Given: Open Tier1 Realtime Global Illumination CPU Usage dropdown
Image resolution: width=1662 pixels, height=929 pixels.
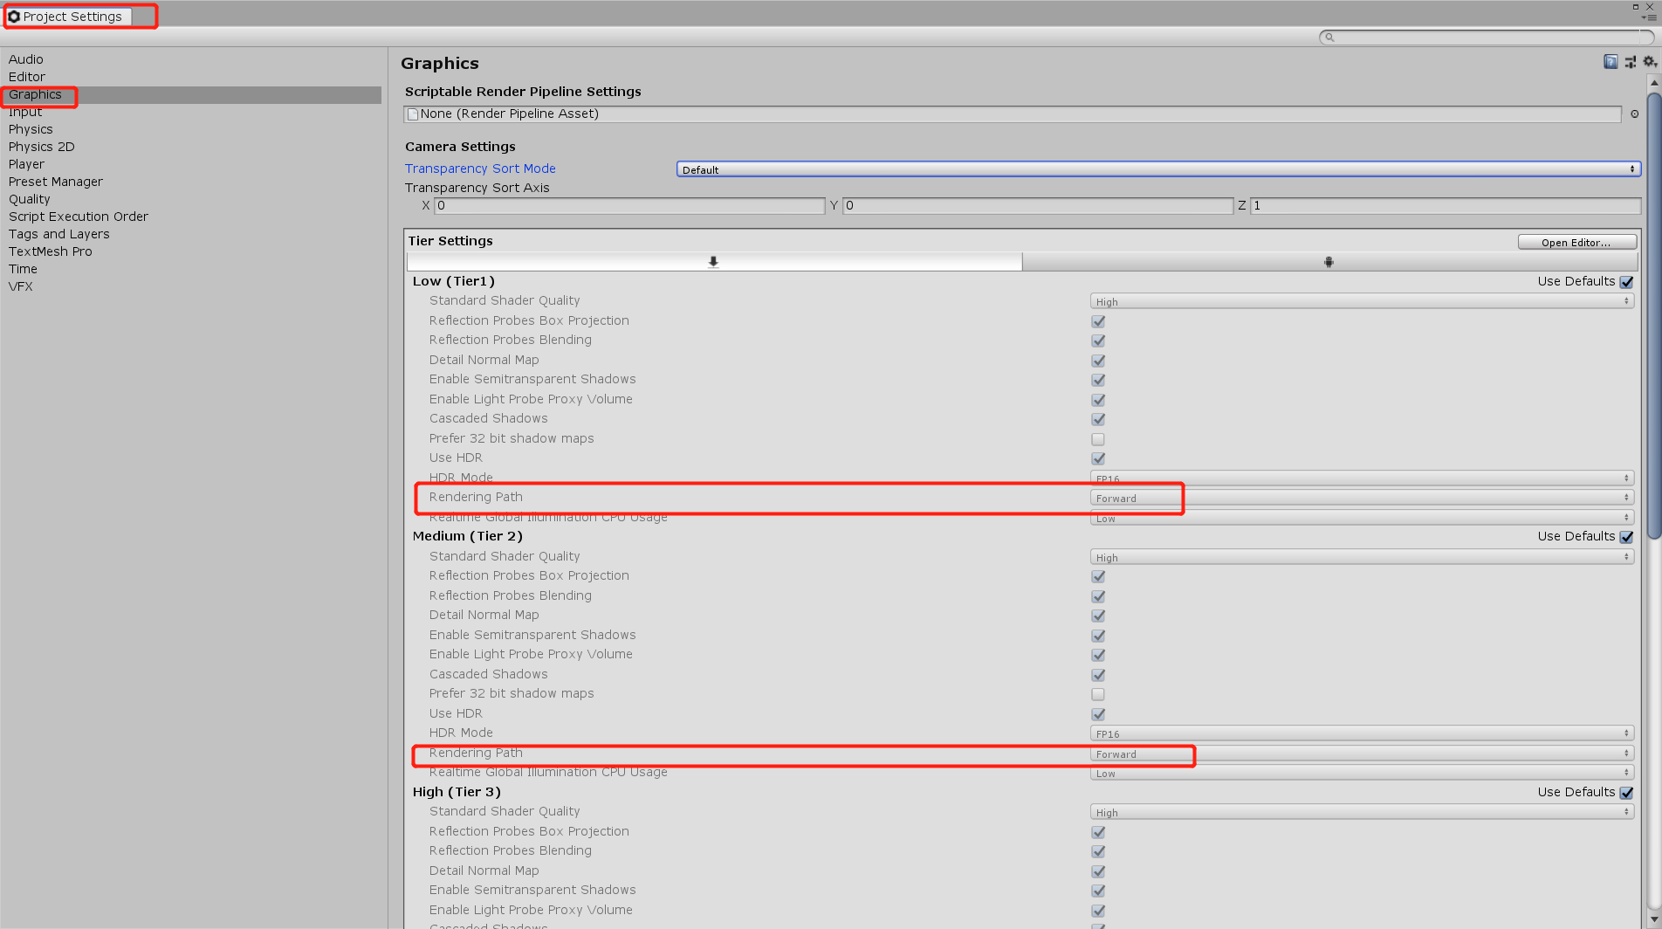Looking at the screenshot, I should pyautogui.click(x=1362, y=518).
